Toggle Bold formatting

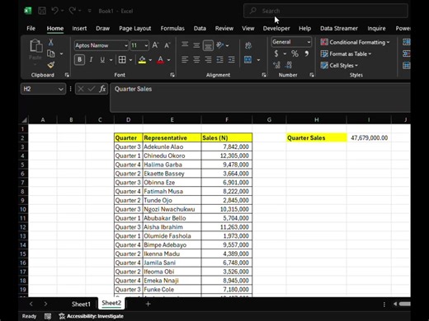coord(79,59)
